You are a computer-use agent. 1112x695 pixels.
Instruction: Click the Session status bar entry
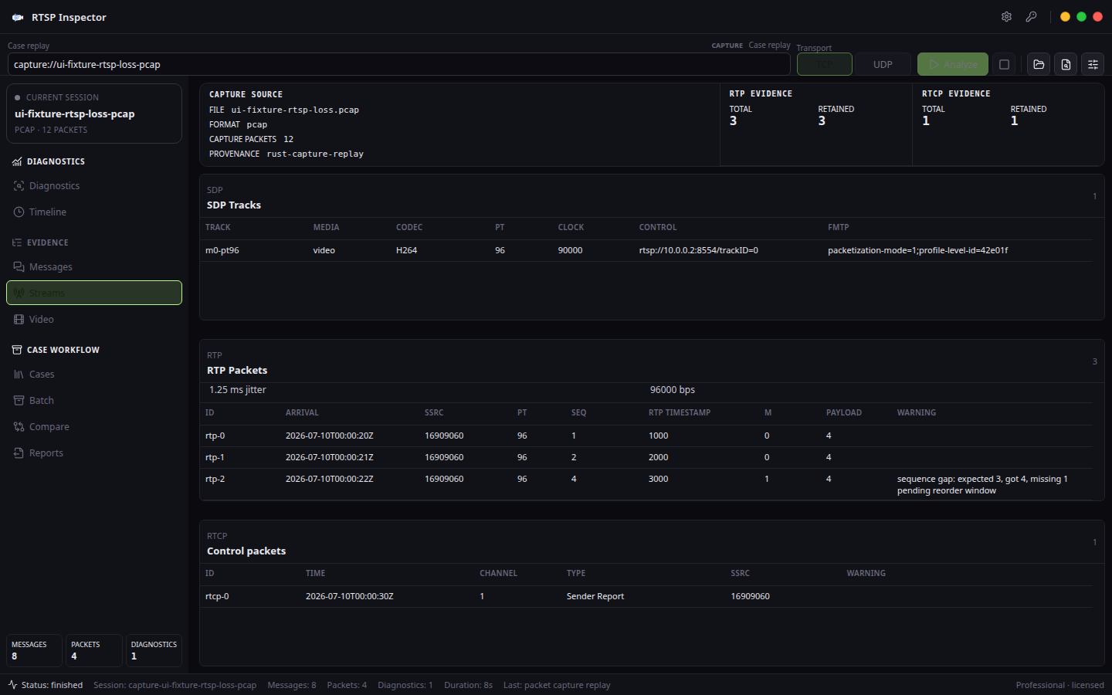175,685
